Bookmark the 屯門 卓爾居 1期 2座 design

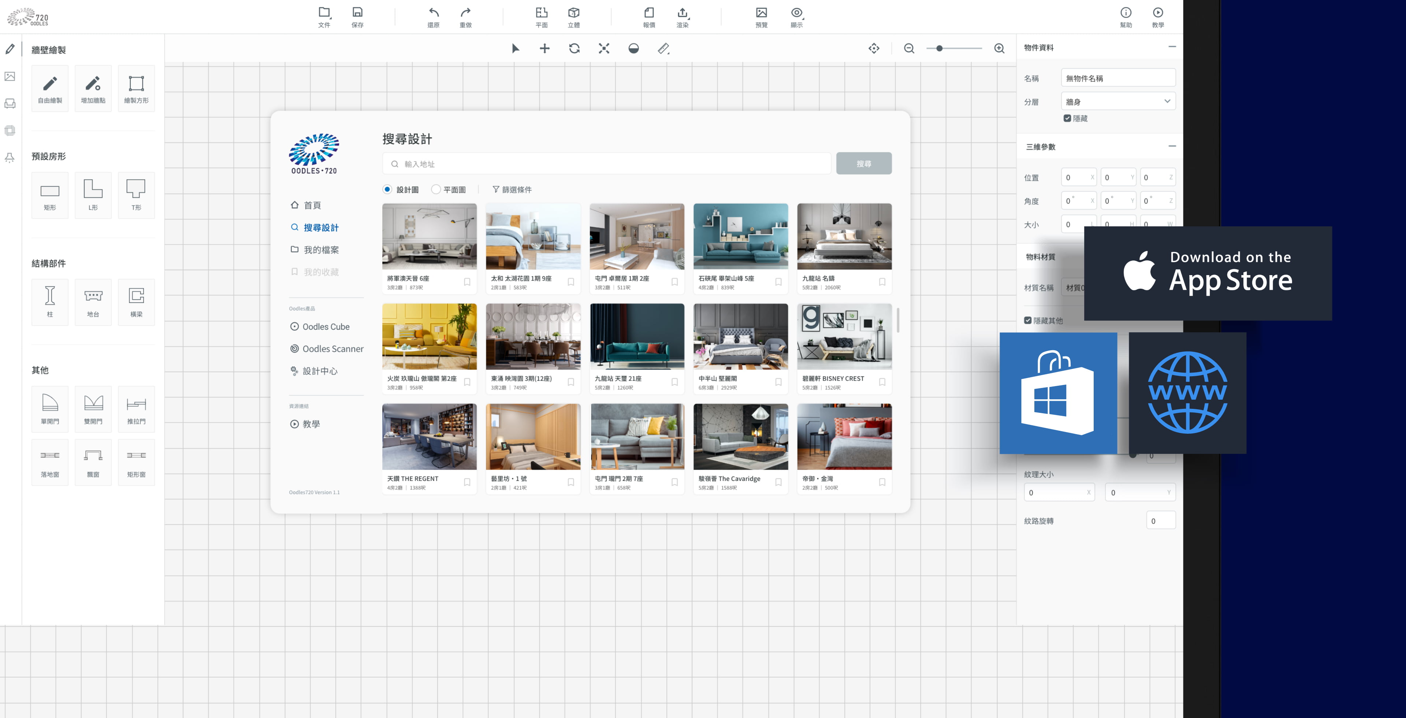[674, 282]
